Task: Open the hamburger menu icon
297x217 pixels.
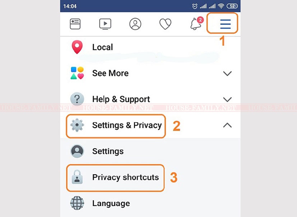Action: (x=226, y=24)
